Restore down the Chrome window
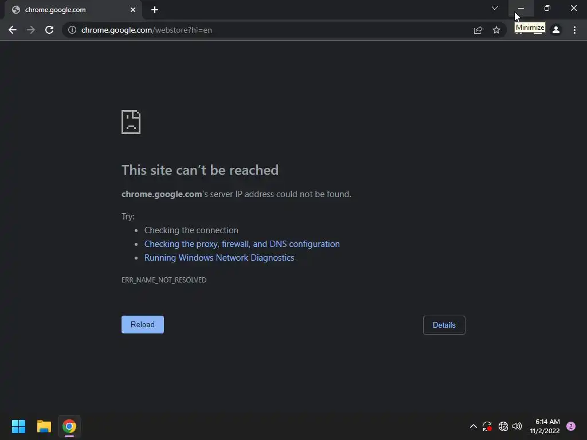The width and height of the screenshot is (587, 440). [547, 8]
